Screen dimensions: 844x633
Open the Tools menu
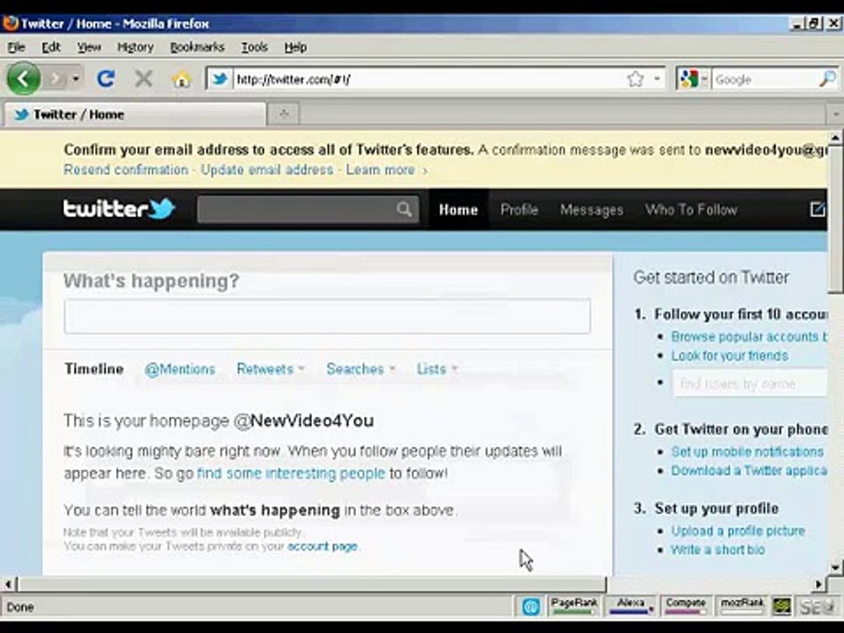point(254,47)
